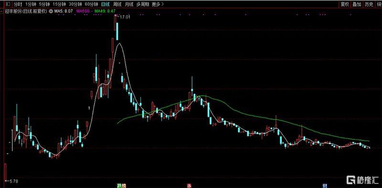
Task: Choose the 15分钟 chart period
Action: tap(59, 4)
